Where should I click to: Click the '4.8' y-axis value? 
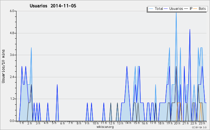(x=12, y=33)
